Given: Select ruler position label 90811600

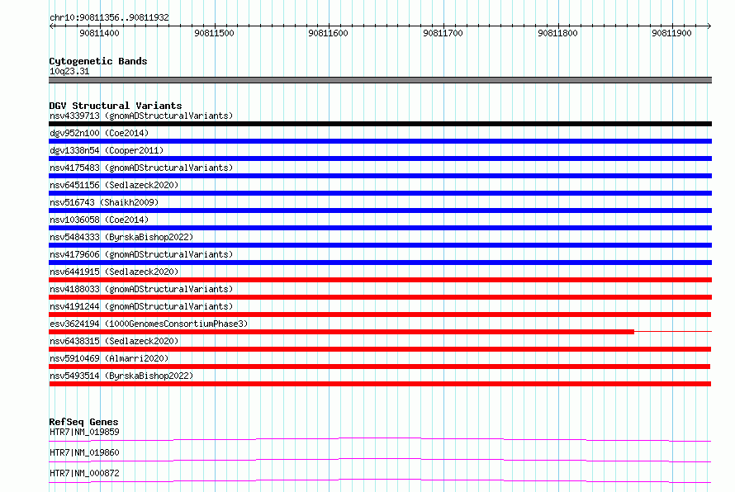Looking at the screenshot, I should coord(328,33).
